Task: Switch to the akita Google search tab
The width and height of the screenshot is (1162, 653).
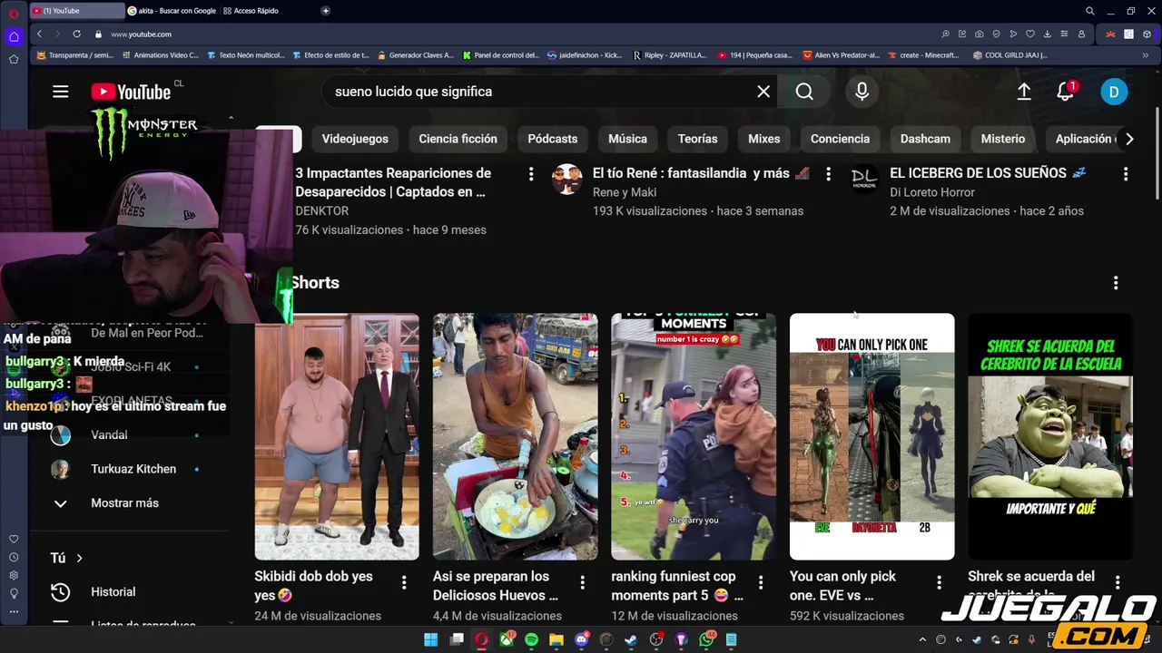Action: point(172,11)
